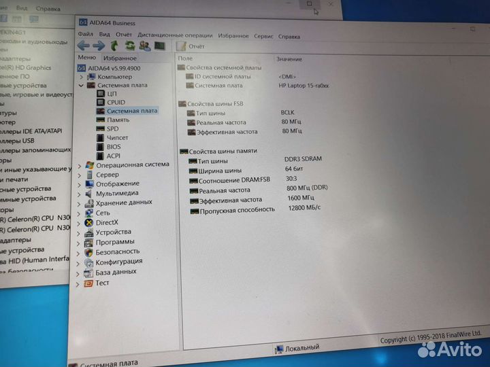Collapse the Системная плата parent node
Screen dimensions: 490x367
[81, 85]
